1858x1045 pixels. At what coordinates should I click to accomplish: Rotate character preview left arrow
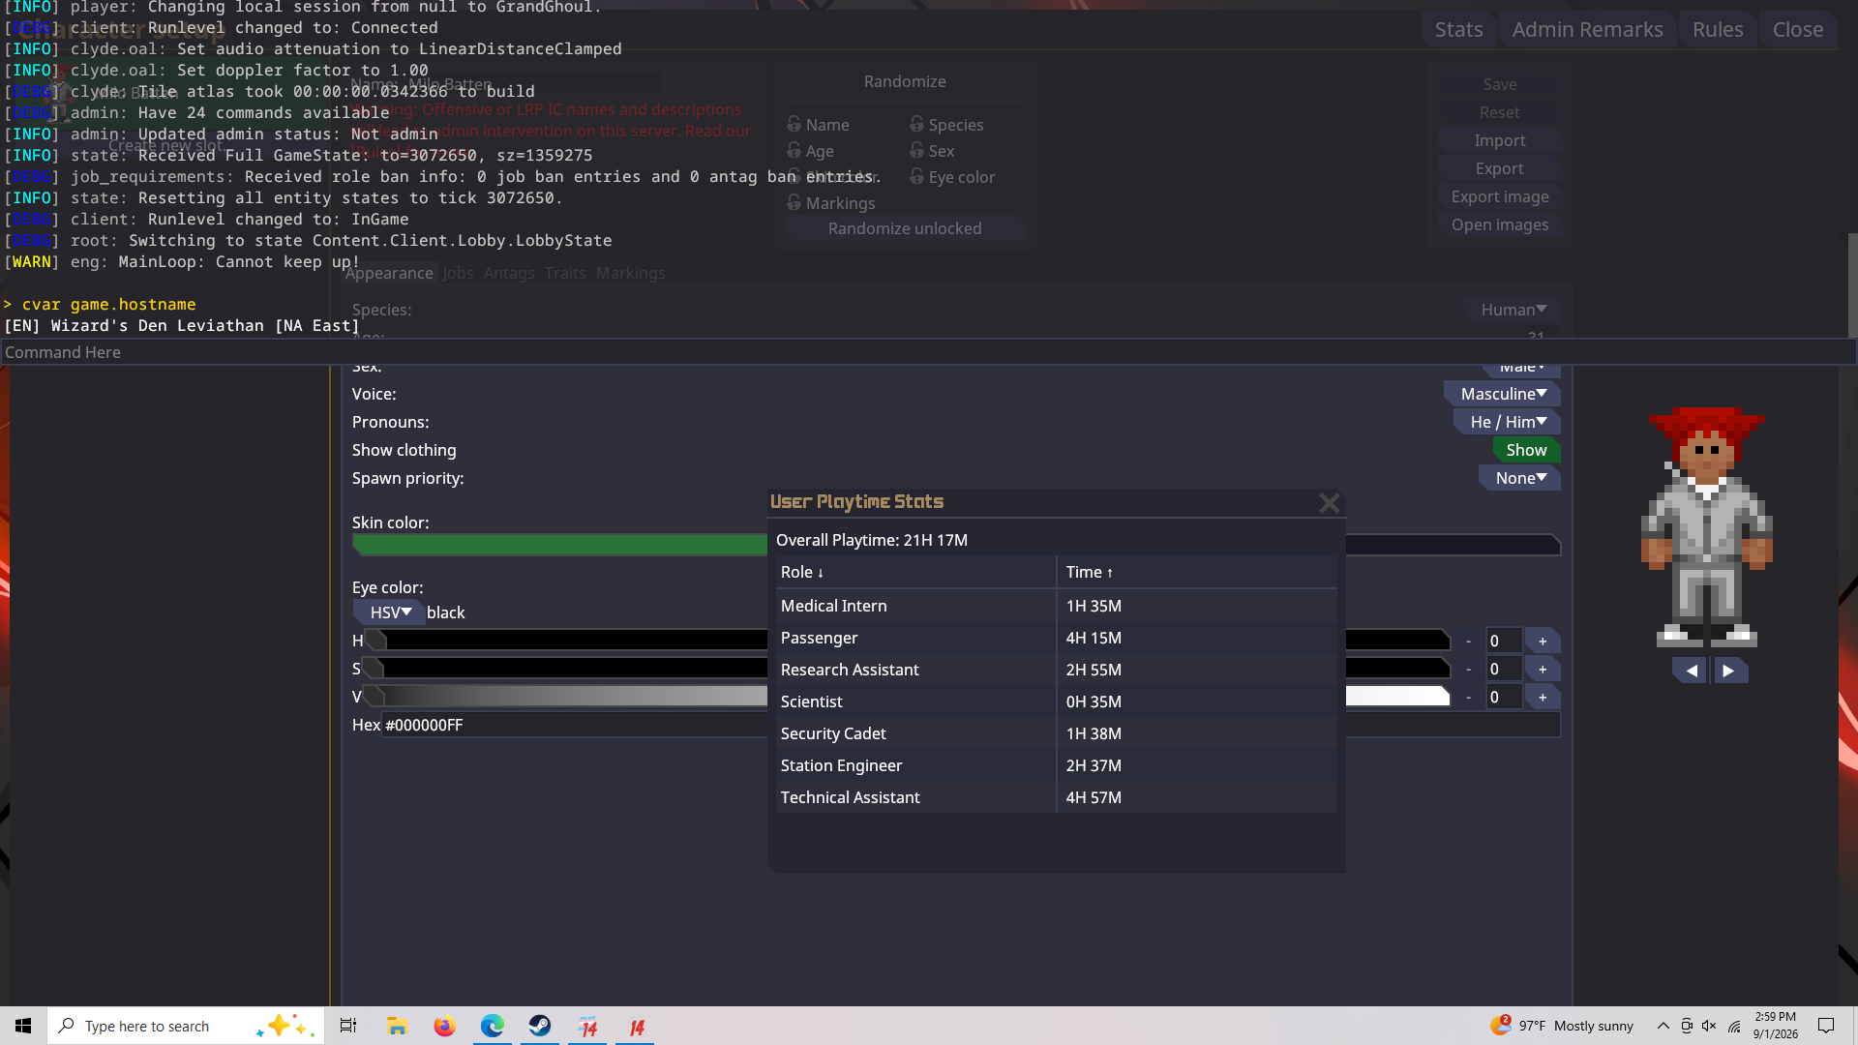point(1690,671)
